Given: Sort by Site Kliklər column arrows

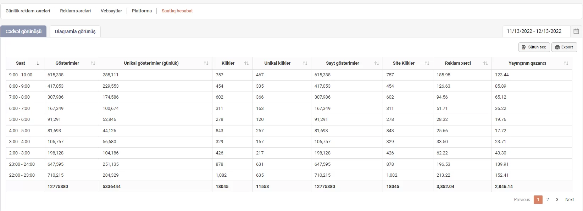Looking at the screenshot, I should coord(427,63).
